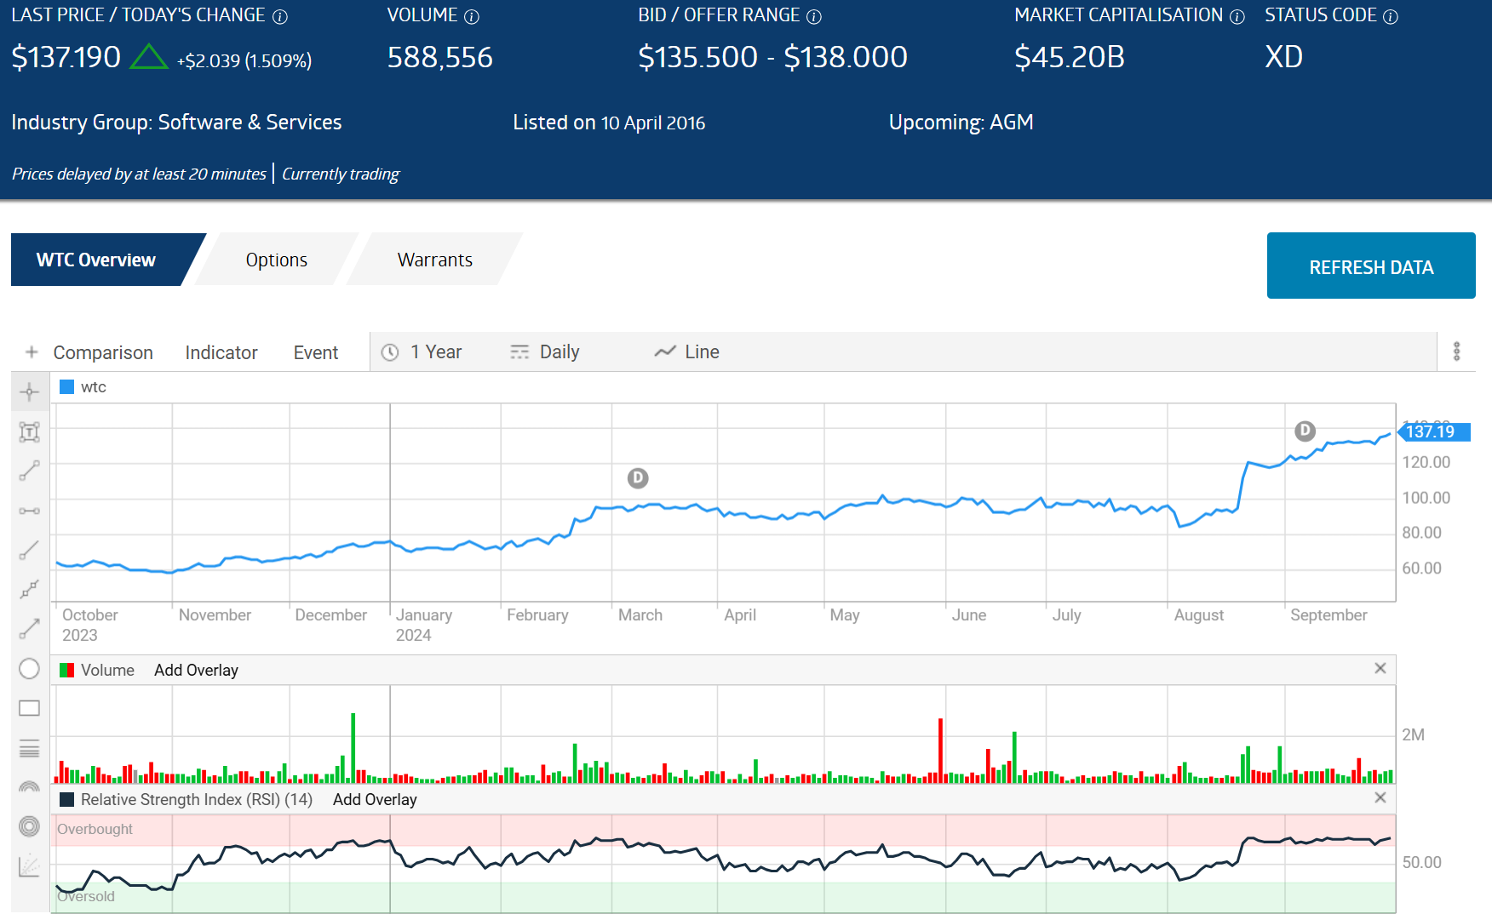Open the Line chart type dropdown
This screenshot has width=1492, height=914.
tap(687, 351)
